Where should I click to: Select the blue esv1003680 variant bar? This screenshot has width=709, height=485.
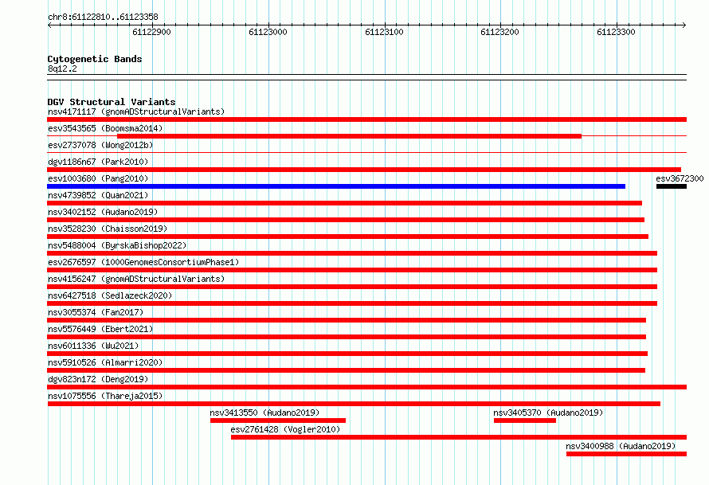click(336, 186)
